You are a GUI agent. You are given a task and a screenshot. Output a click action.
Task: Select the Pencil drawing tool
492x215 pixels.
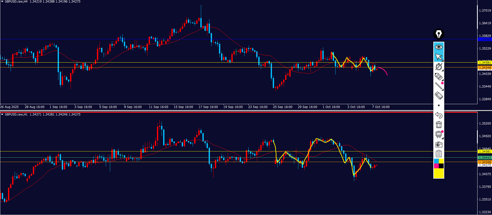coord(438,76)
